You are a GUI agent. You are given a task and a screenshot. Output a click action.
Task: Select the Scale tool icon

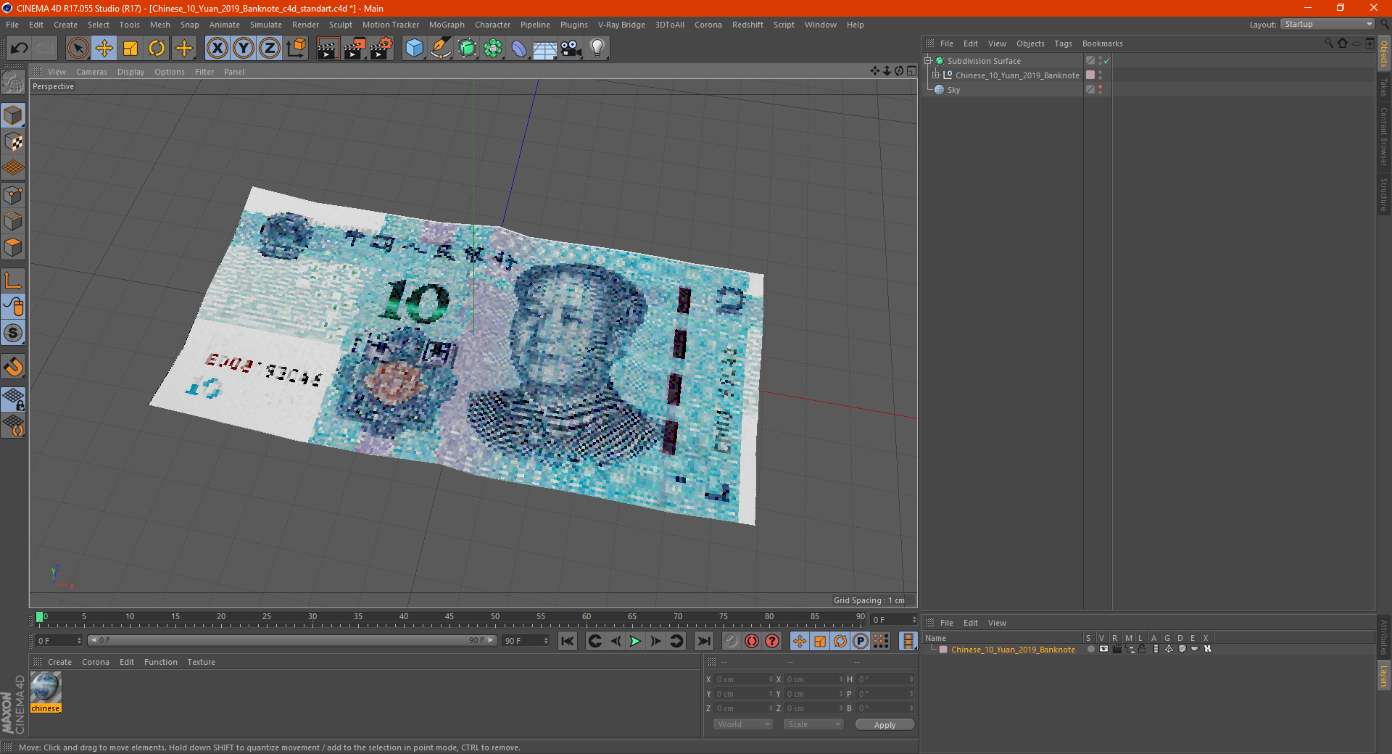pyautogui.click(x=130, y=49)
